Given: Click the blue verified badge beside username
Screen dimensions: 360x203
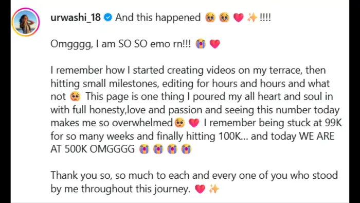Looking at the screenshot, I should [x=108, y=18].
